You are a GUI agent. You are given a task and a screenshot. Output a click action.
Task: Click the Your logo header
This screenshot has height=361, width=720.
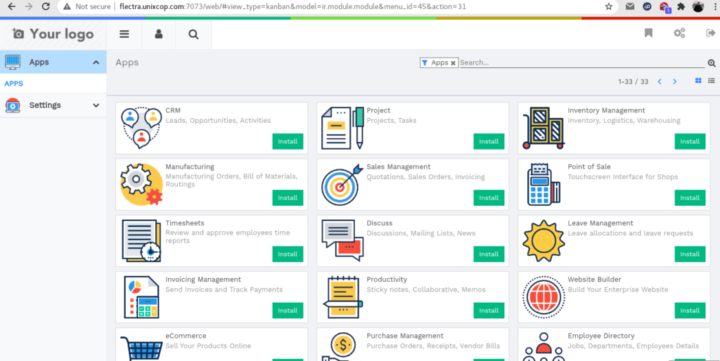pos(53,34)
